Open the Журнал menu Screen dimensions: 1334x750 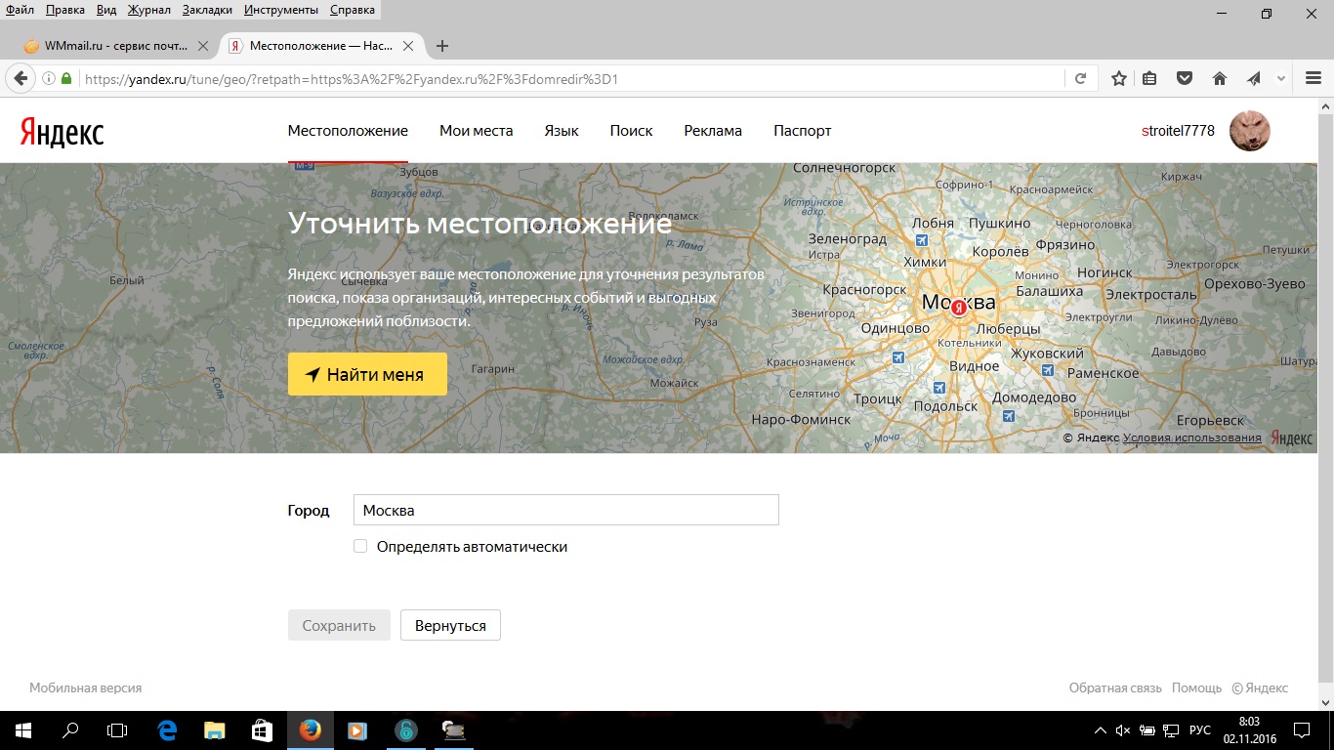tap(148, 10)
